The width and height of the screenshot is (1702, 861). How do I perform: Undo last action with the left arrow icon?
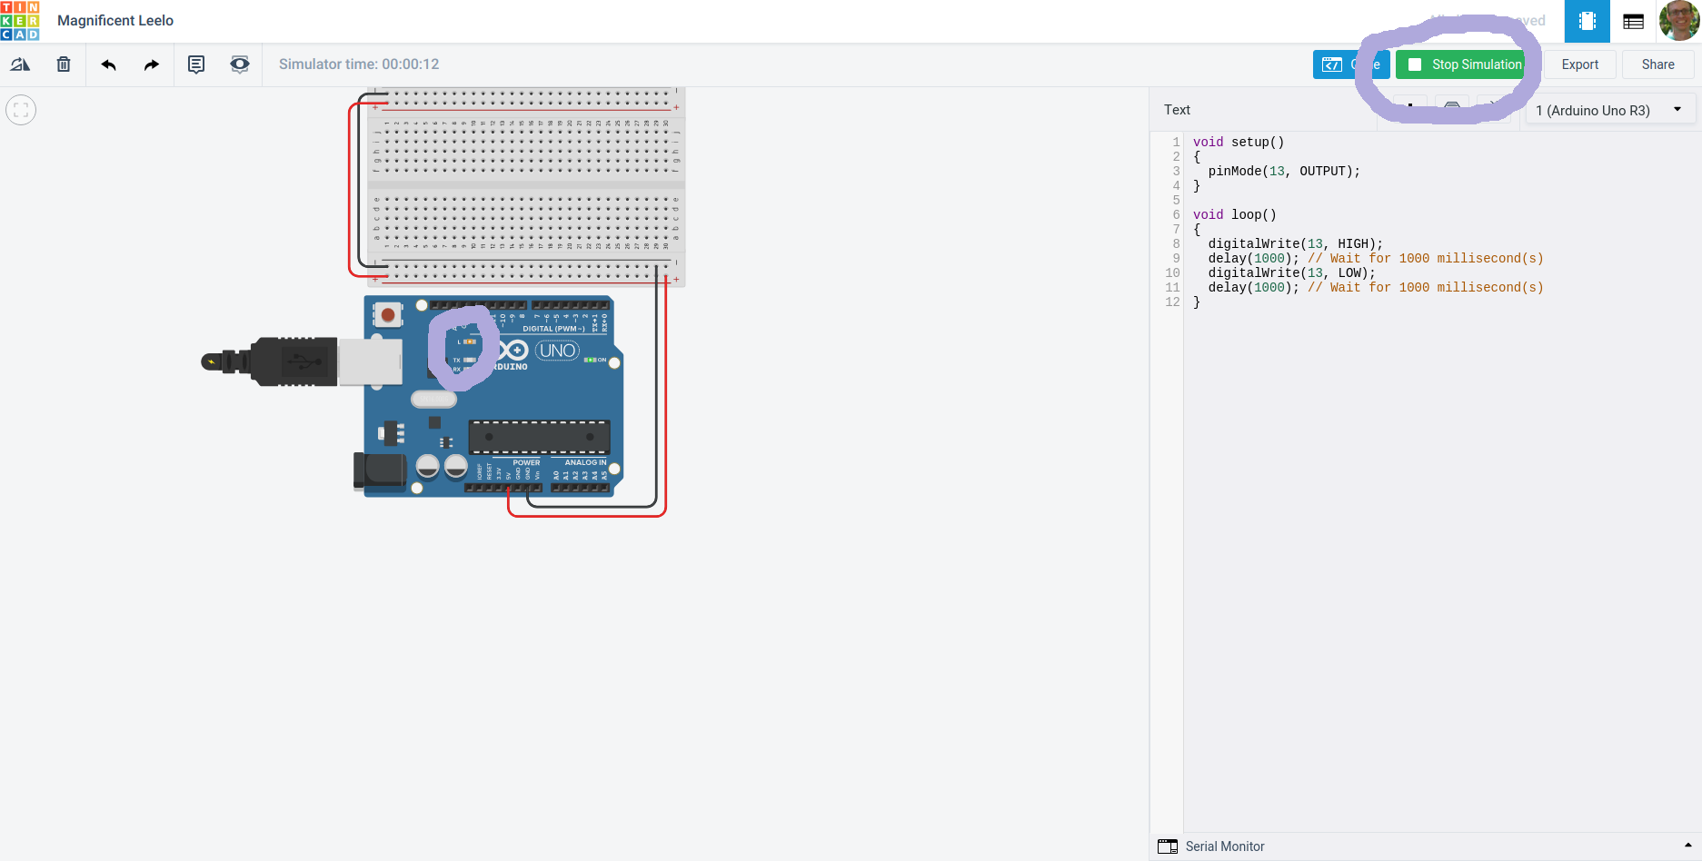coord(109,64)
